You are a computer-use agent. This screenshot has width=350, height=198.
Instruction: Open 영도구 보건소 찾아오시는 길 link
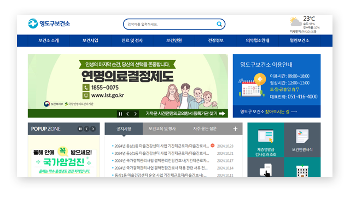tap(269, 112)
